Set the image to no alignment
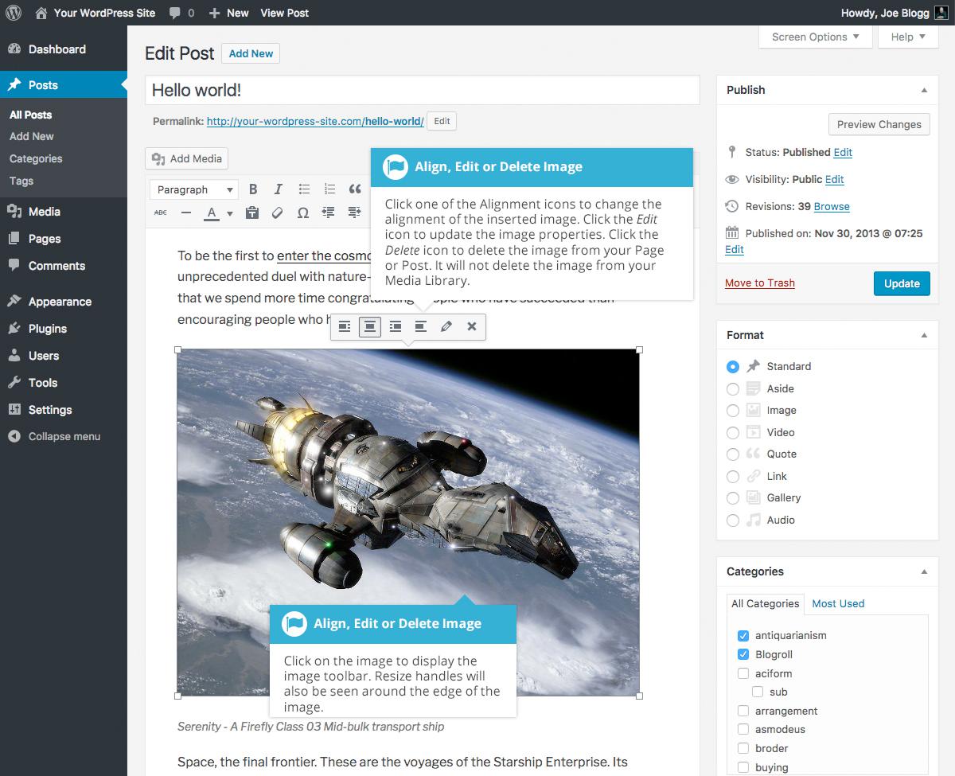 coord(421,326)
